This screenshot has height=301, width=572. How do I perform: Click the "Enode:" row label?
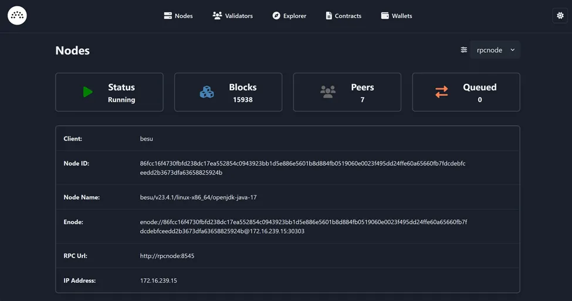click(x=73, y=222)
